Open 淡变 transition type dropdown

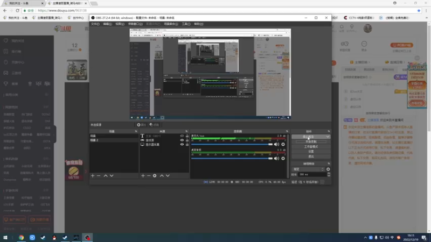coord(308,169)
